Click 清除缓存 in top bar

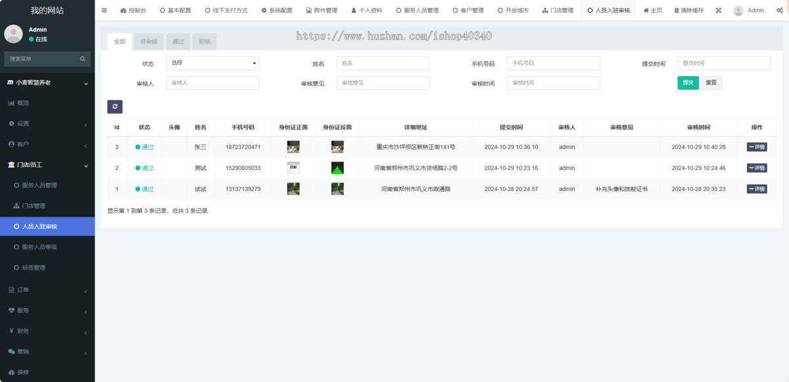[x=689, y=11]
